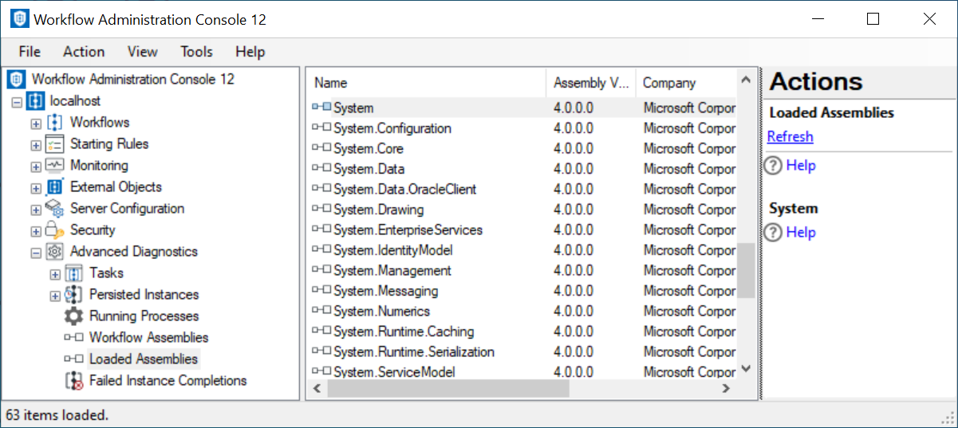
Task: Collapse the Advanced Diagnostics node
Action: coord(36,253)
